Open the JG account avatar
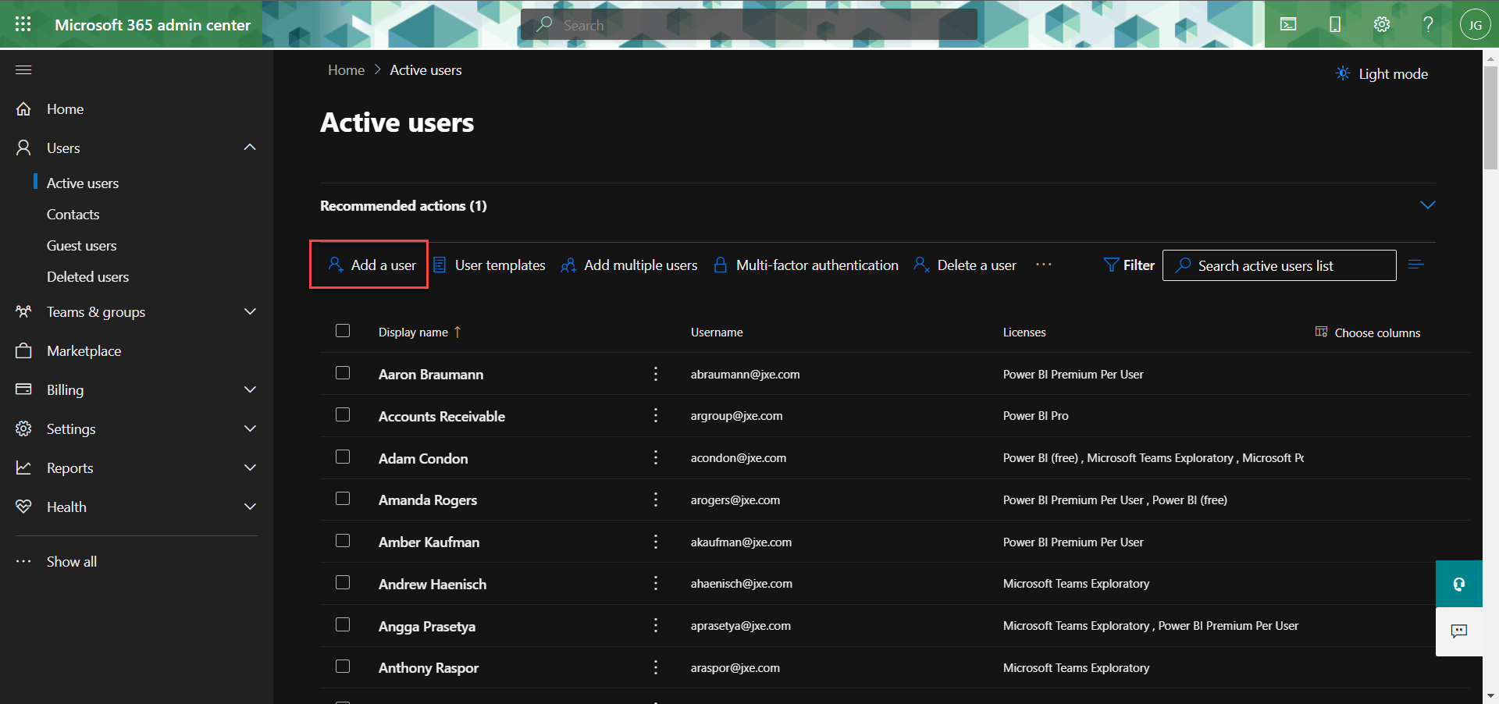This screenshot has width=1499, height=704. (x=1475, y=24)
